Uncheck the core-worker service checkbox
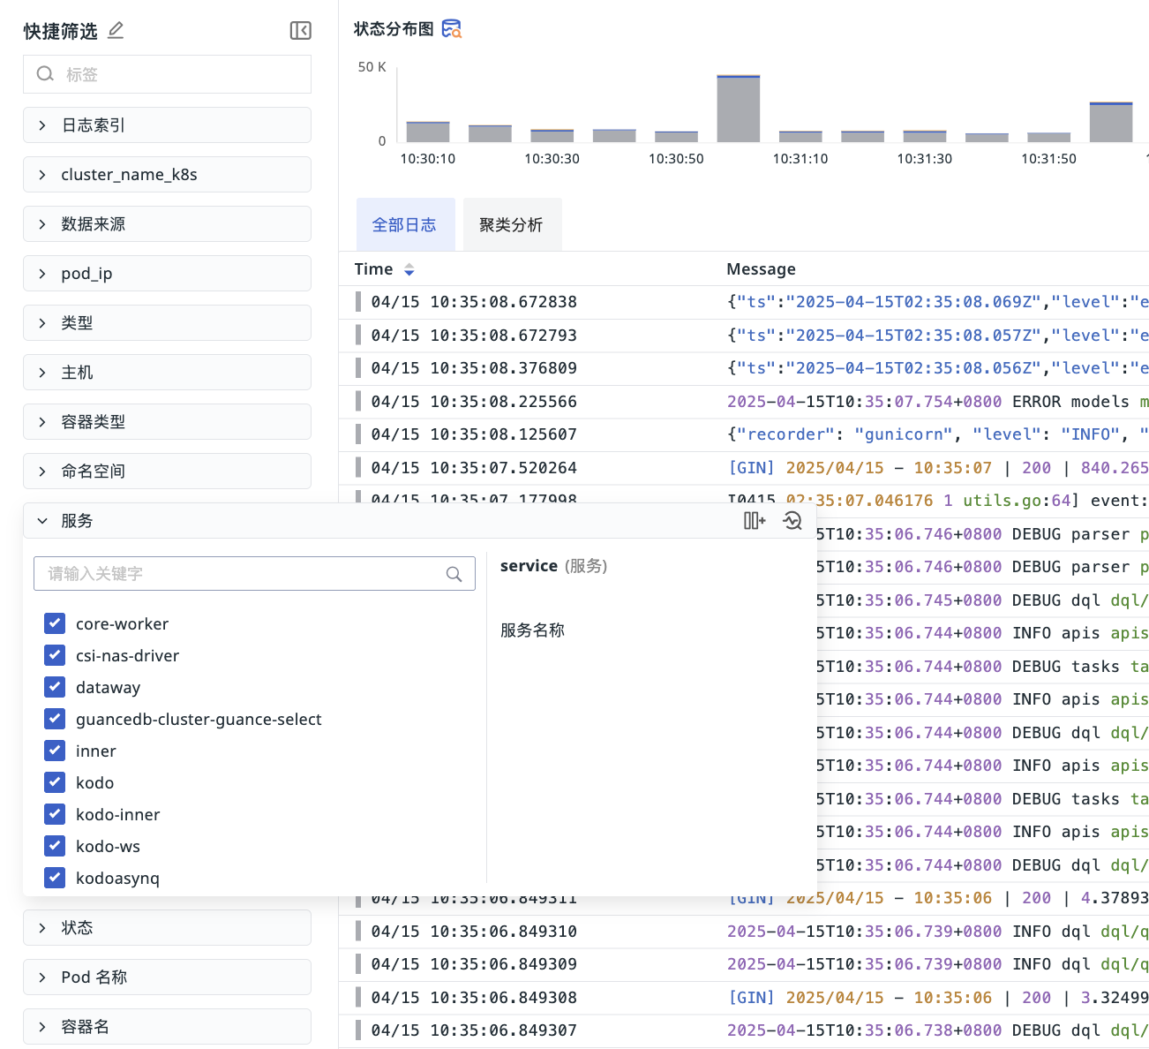This screenshot has height=1049, width=1149. pos(55,623)
